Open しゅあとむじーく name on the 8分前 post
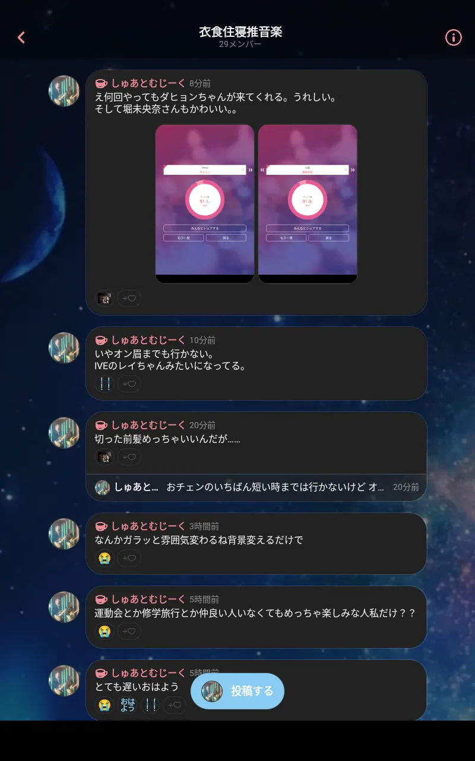The height and width of the screenshot is (761, 475). (148, 83)
